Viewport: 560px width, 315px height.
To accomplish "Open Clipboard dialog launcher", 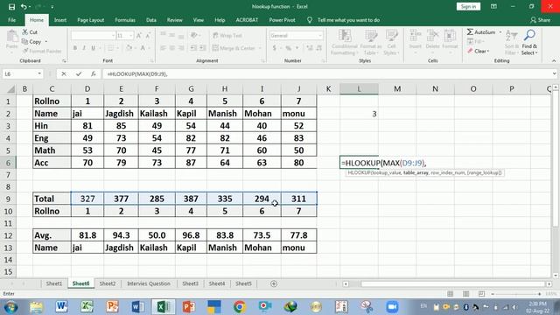I will click(64, 61).
